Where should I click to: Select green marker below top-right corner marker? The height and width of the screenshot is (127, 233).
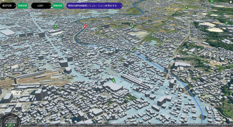187,8
